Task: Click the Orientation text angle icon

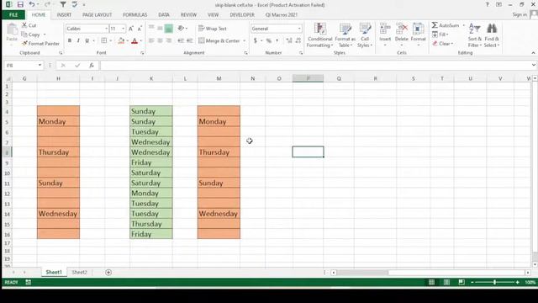Action: (181, 29)
